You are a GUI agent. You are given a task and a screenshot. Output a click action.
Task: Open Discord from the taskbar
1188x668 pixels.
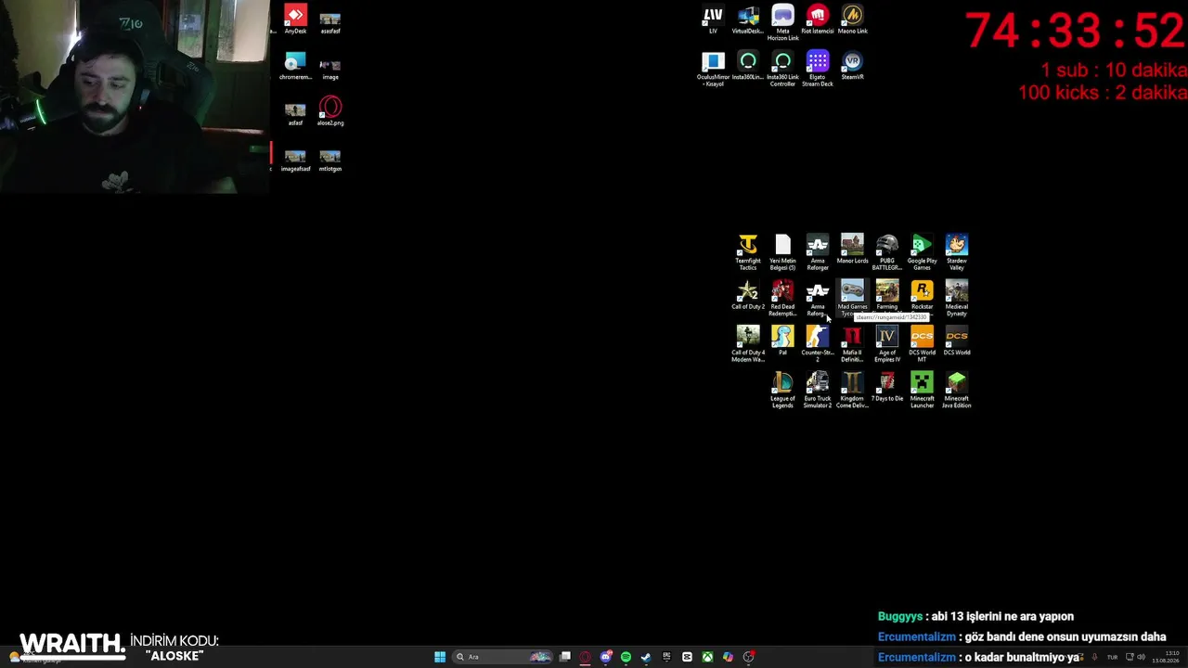click(x=605, y=657)
